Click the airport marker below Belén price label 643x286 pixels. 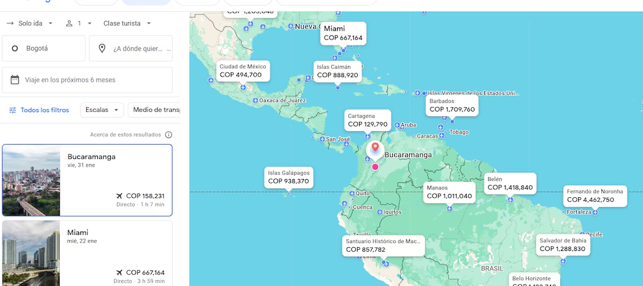tap(510, 199)
